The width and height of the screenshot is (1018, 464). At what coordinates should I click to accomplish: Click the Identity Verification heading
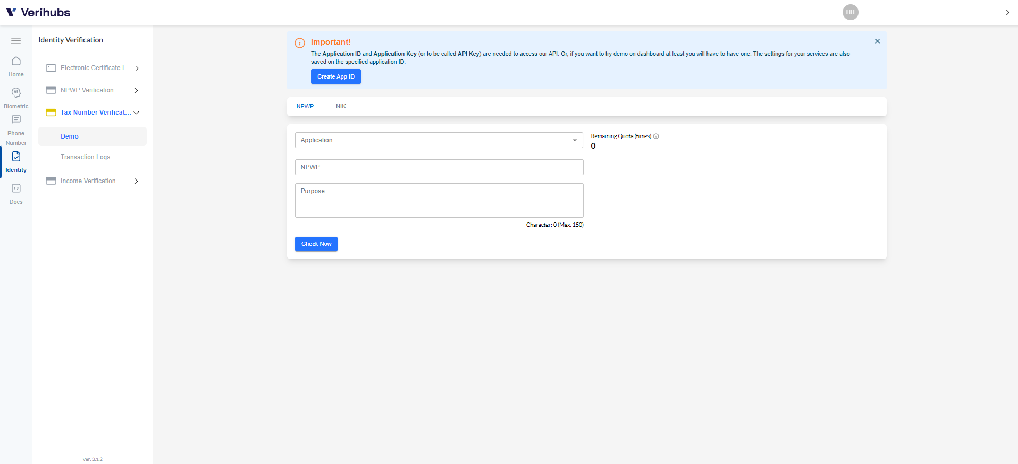click(x=71, y=40)
